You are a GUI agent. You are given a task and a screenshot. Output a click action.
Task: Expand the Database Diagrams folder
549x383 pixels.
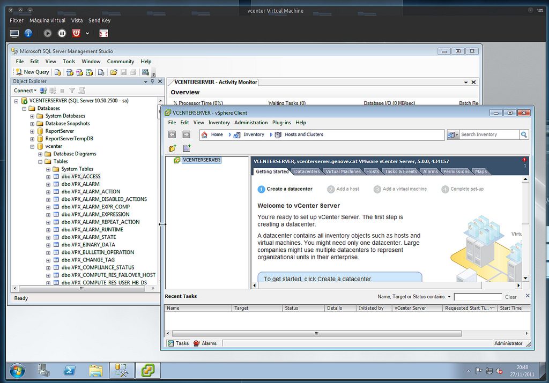pos(40,154)
